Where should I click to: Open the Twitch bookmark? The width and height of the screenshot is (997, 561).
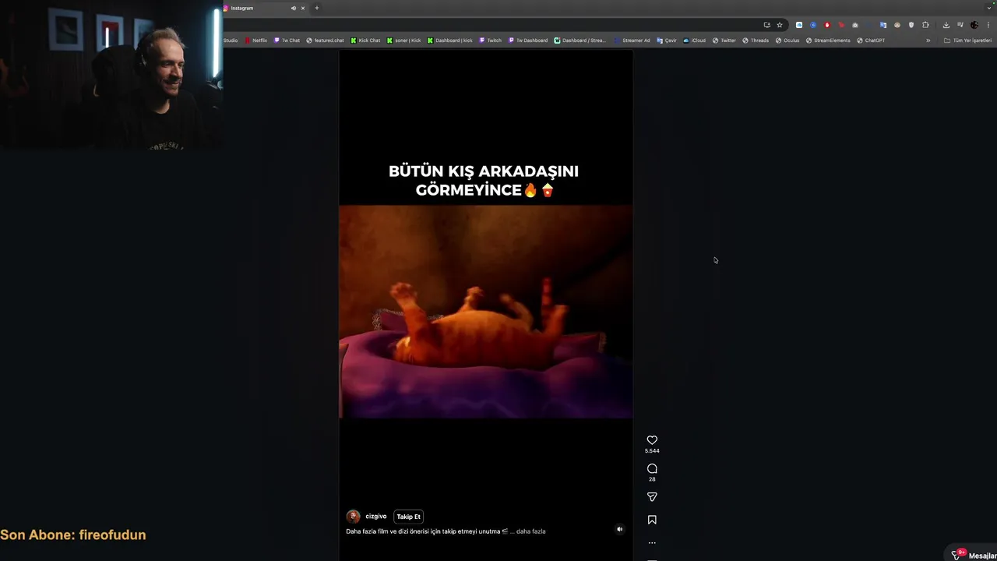tap(490, 41)
